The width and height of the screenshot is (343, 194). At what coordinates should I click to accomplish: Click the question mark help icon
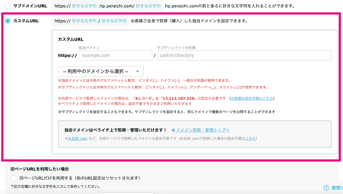326,188
